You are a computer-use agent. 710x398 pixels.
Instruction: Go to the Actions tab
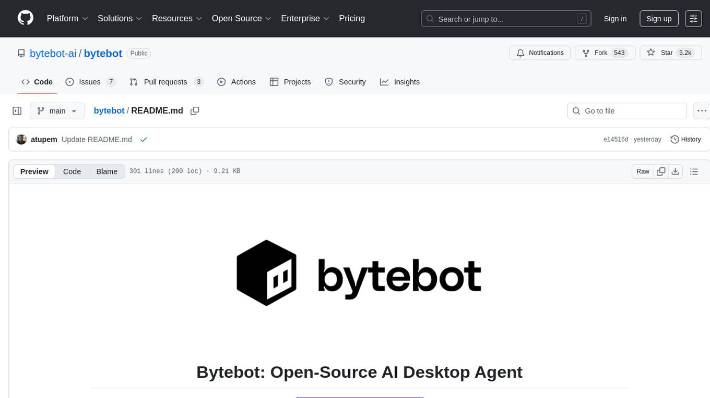(236, 82)
